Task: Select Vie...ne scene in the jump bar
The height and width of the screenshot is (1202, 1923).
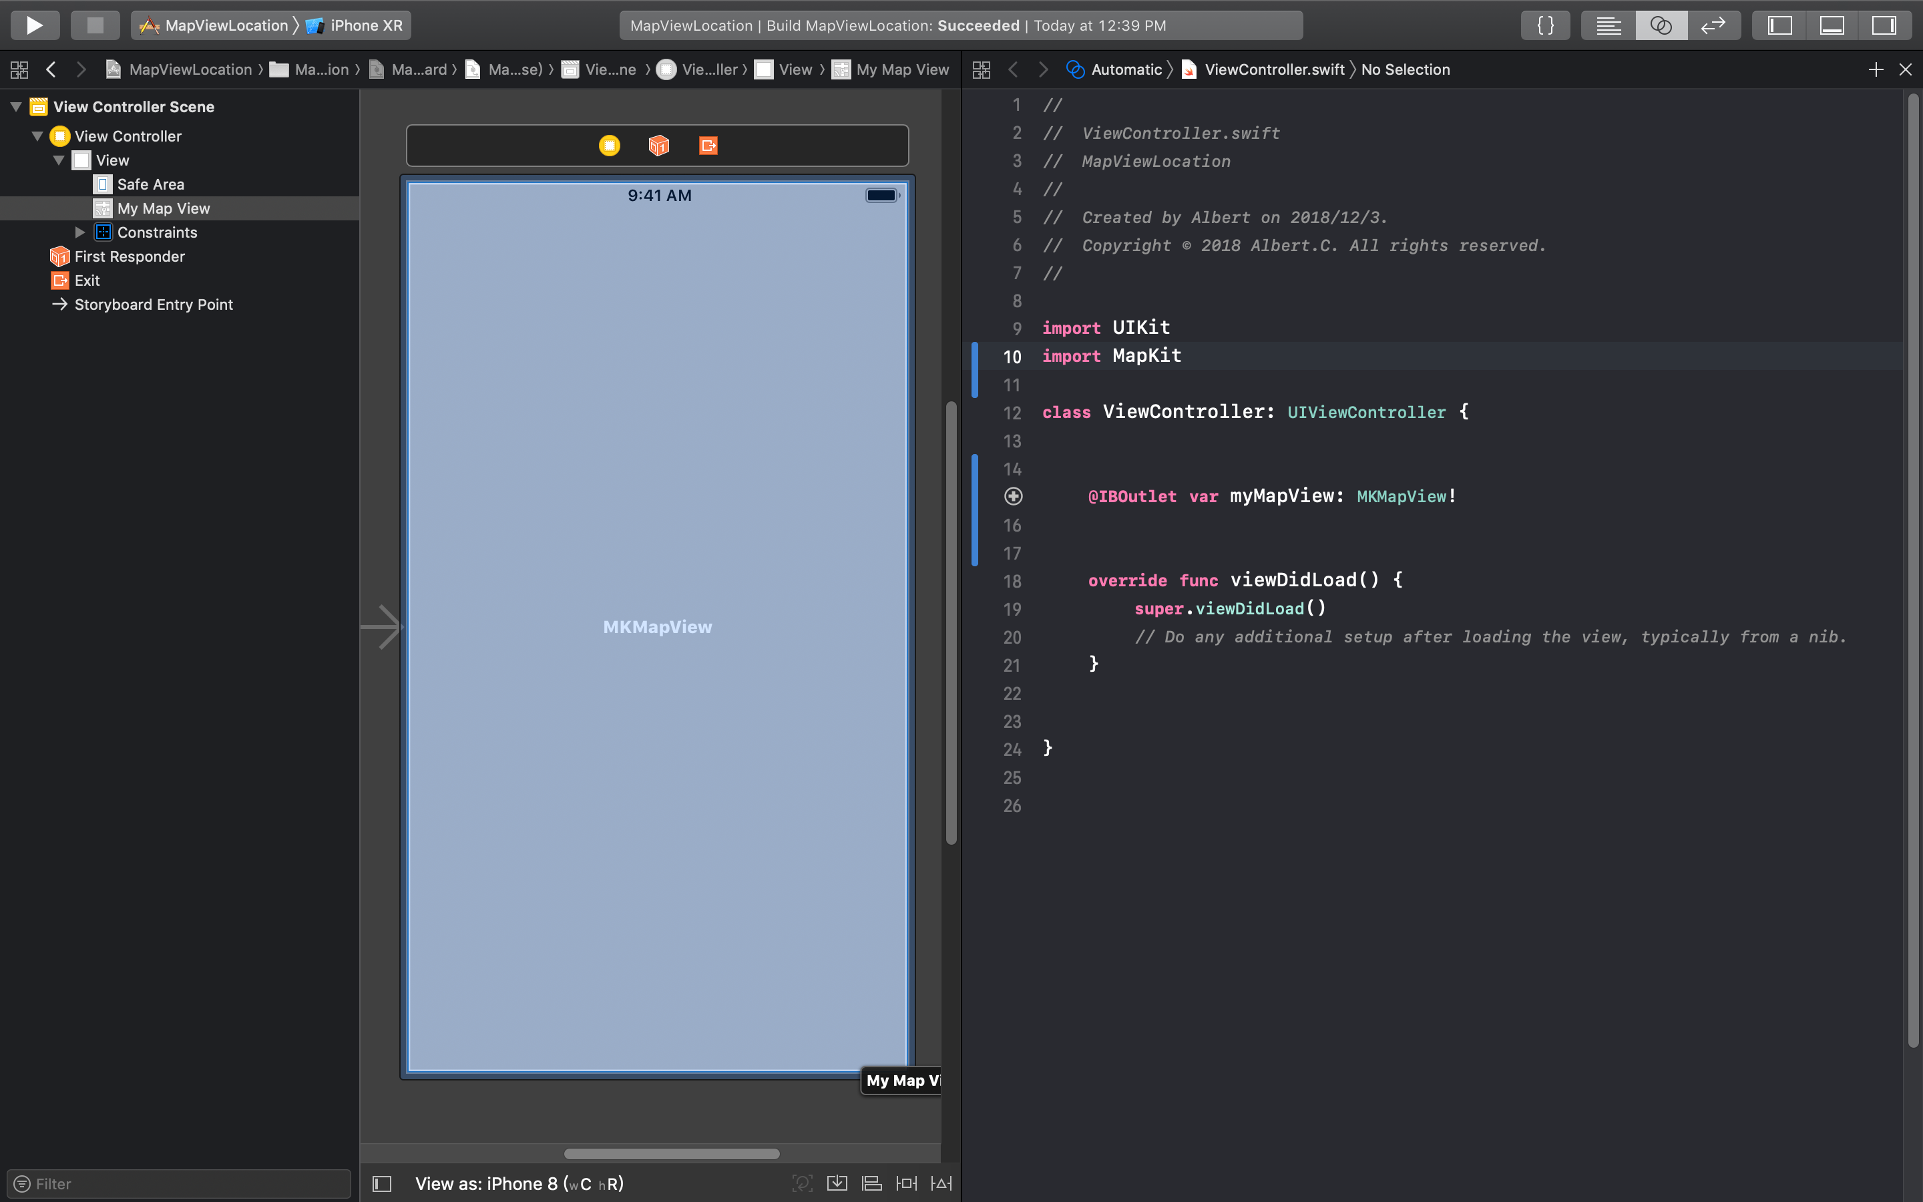Action: click(x=598, y=70)
